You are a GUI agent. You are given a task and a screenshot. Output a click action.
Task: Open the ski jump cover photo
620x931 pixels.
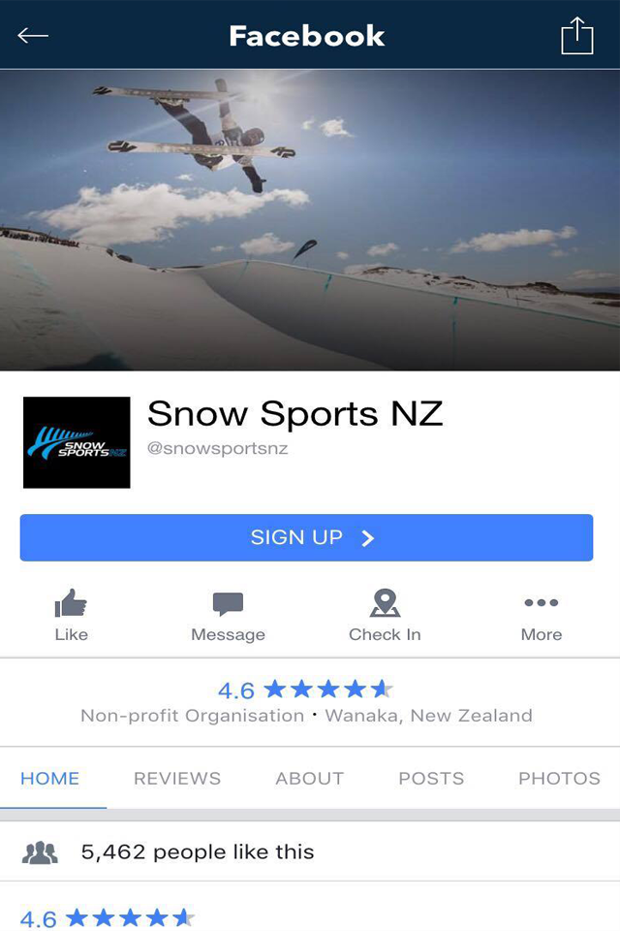pyautogui.click(x=310, y=220)
